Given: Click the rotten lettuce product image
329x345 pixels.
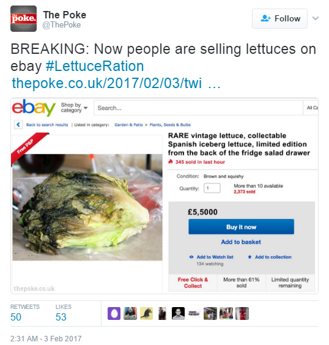Looking at the screenshot, I should [x=87, y=207].
